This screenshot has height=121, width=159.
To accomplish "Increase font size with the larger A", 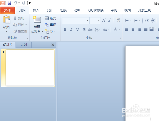I will click(x=104, y=20).
